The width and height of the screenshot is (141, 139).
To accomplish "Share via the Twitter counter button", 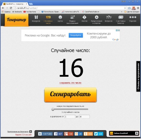I will pyautogui.click(x=99, y=134).
